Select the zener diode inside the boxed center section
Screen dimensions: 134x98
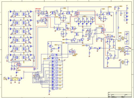tap(59, 48)
